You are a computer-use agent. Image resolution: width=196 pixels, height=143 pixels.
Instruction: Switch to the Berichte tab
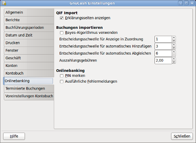coord(29,20)
